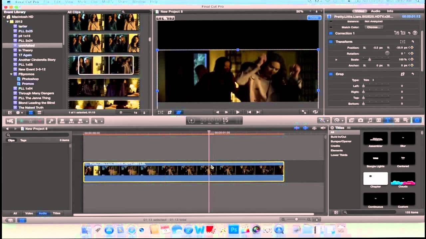The width and height of the screenshot is (426, 239).
Task: Switch event browser to list view
Action: coord(39,113)
